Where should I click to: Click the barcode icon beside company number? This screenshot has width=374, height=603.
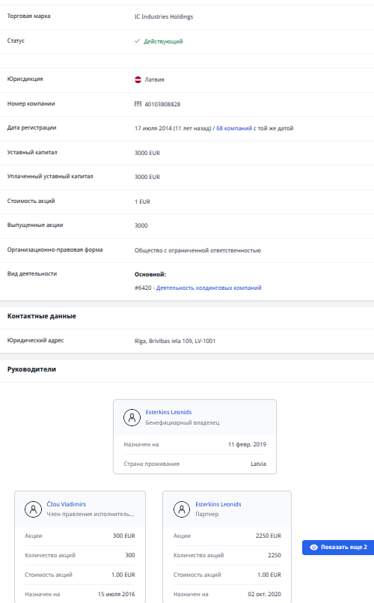point(138,104)
